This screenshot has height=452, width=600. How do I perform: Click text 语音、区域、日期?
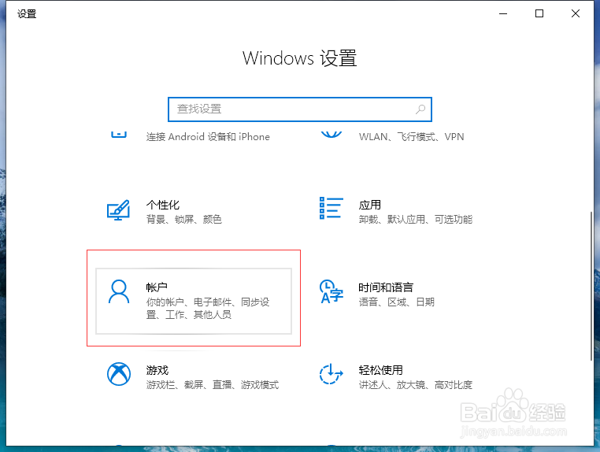[x=396, y=302]
